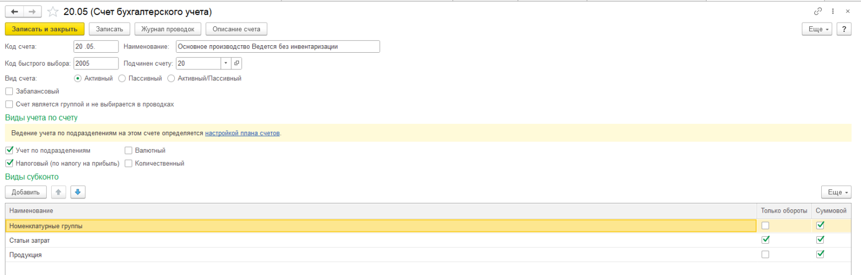Viewport: 861px width, 275px height.
Task: Open parent account 20 with open icon
Action: tap(237, 64)
